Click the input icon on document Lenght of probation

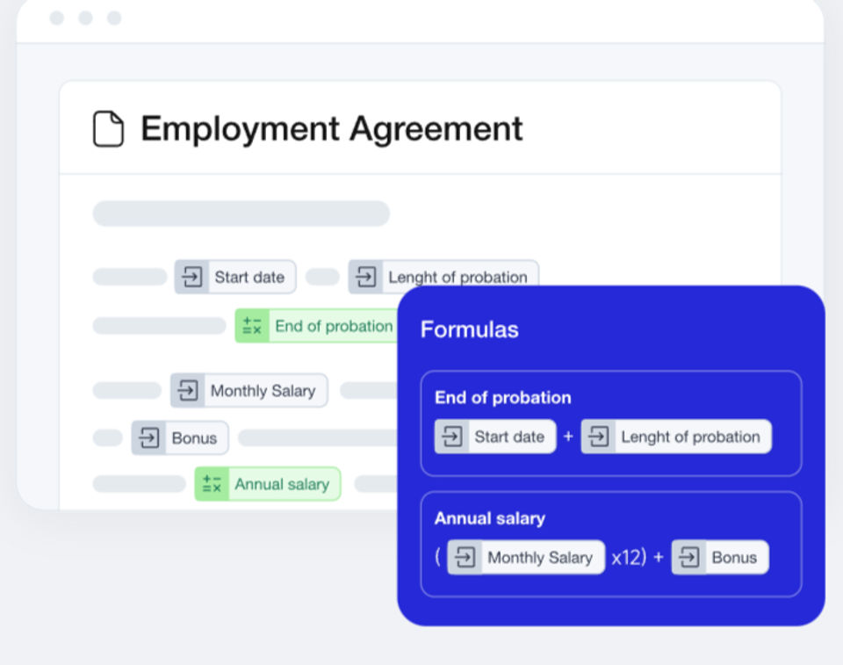(365, 277)
